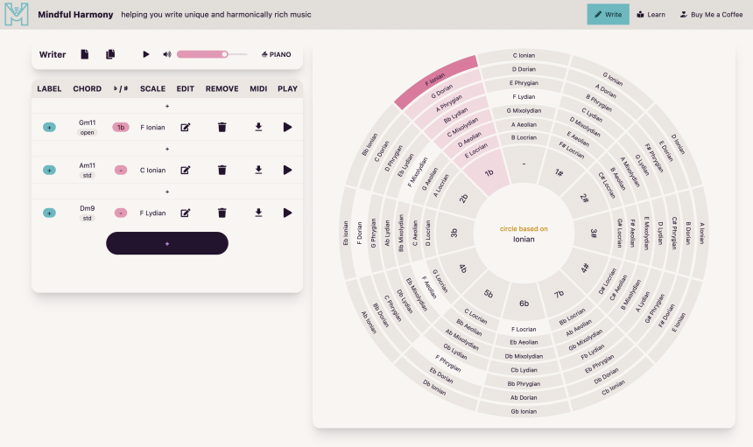Download MIDI for the Gm11 chord

point(258,127)
